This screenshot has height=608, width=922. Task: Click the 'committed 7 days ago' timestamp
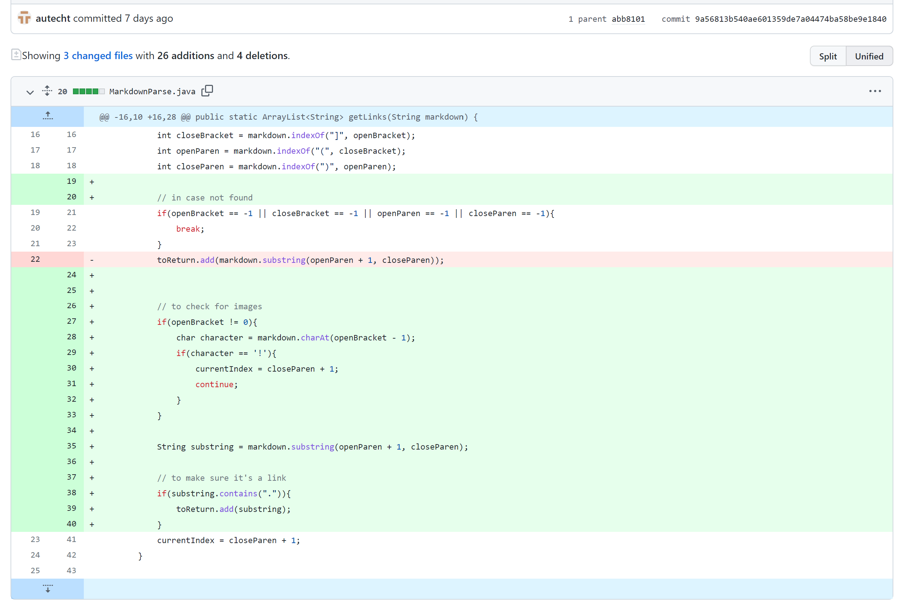tap(123, 18)
